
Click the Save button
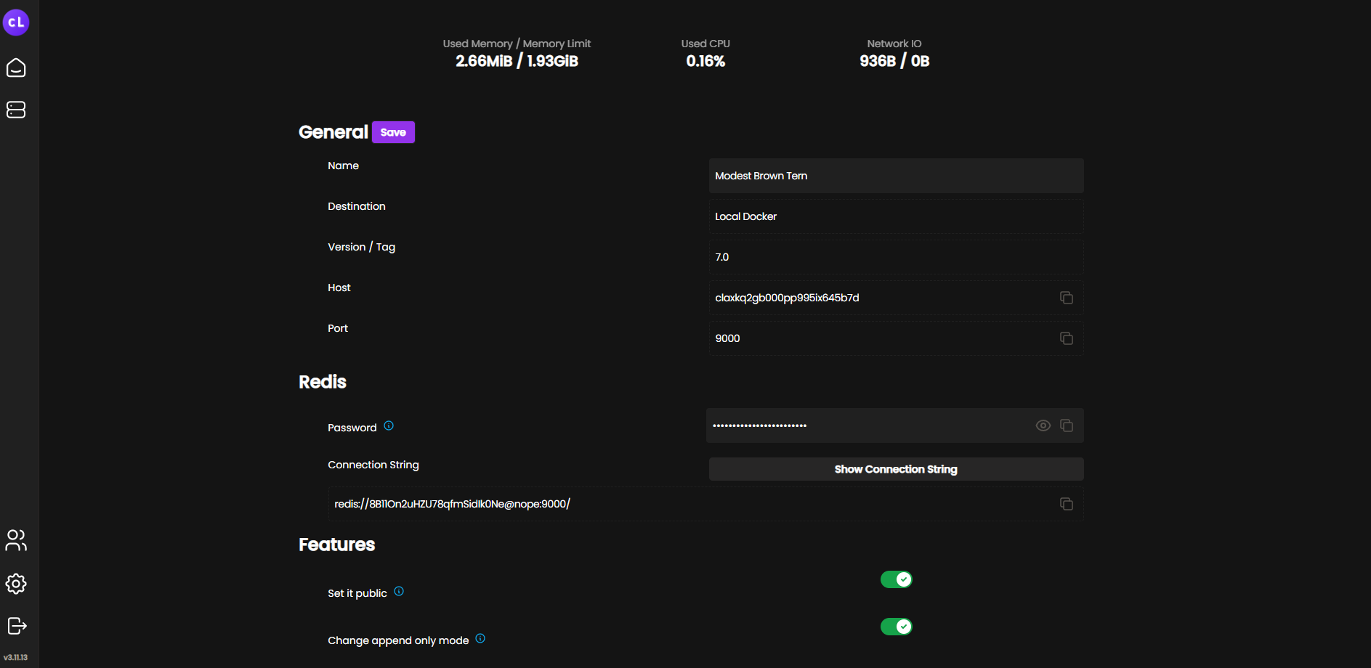392,132
